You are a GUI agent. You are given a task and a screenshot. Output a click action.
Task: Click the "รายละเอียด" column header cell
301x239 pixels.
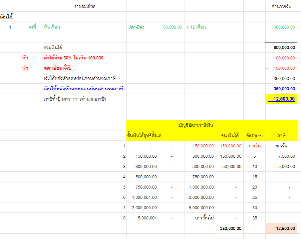coord(85,7)
